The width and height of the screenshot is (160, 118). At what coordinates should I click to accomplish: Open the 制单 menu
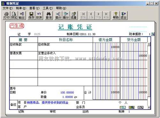click(x=21, y=8)
